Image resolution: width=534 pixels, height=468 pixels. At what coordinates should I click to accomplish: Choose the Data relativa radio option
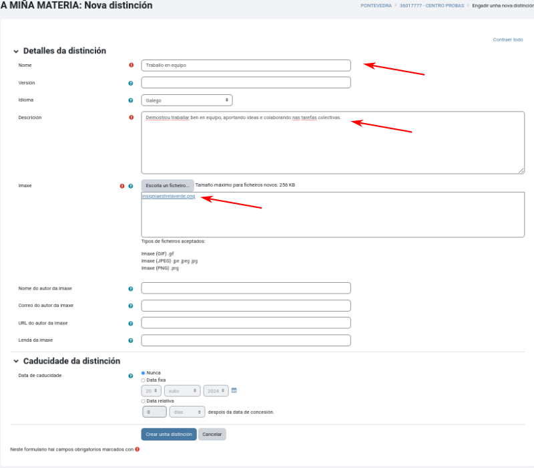144,401
